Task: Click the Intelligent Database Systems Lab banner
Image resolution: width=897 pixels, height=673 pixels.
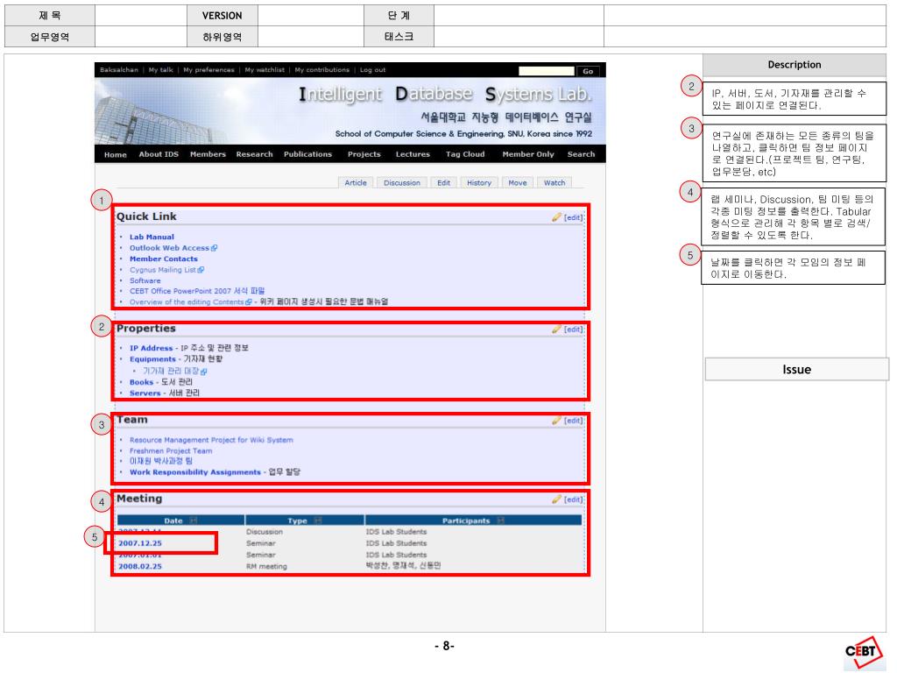Action: 350,111
